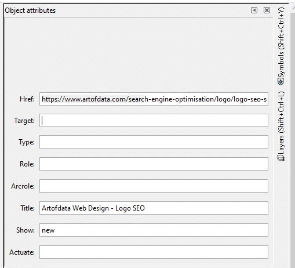Click the iconify panel arrow icon

(x=254, y=10)
